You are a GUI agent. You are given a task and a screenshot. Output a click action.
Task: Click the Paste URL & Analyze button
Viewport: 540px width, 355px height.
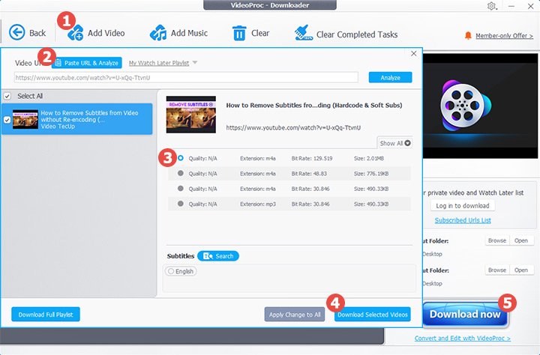tap(87, 63)
